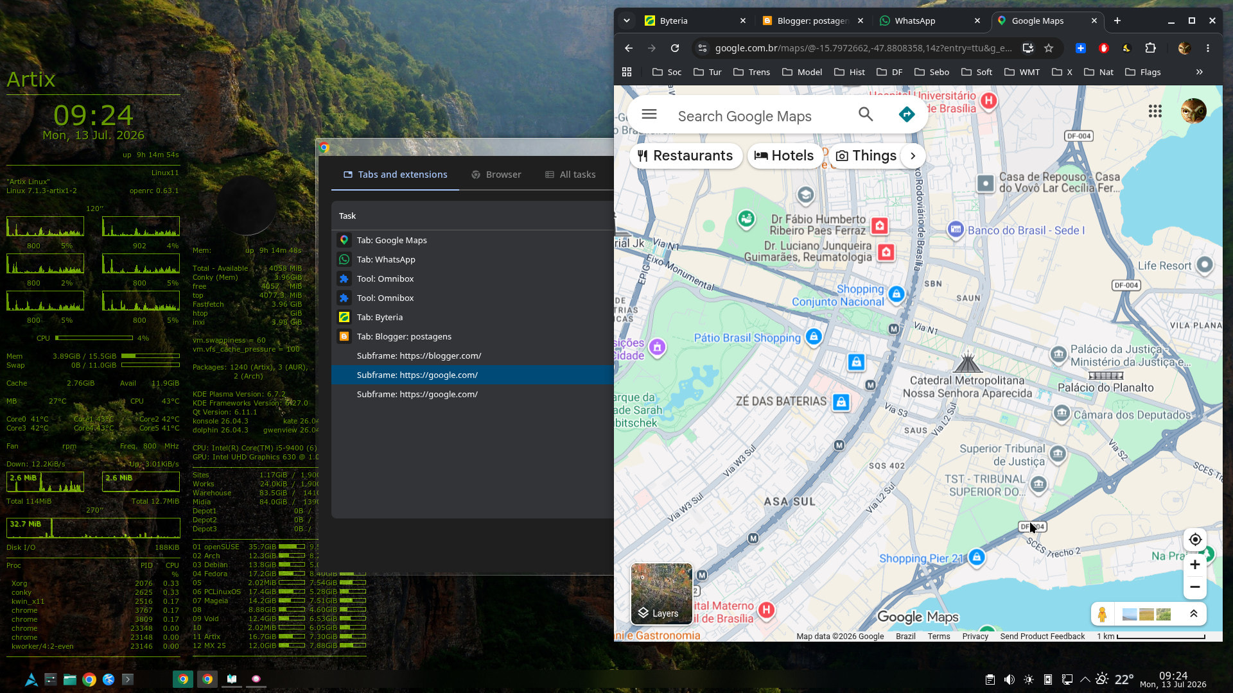Image resolution: width=1233 pixels, height=693 pixels.
Task: Select Tabs and extensions in Task Manager
Action: 395,175
